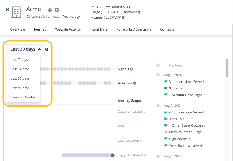Expand 9 Emails Sent with plus
Image resolution: width=233 pixels, height=161 pixels.
tap(192, 88)
